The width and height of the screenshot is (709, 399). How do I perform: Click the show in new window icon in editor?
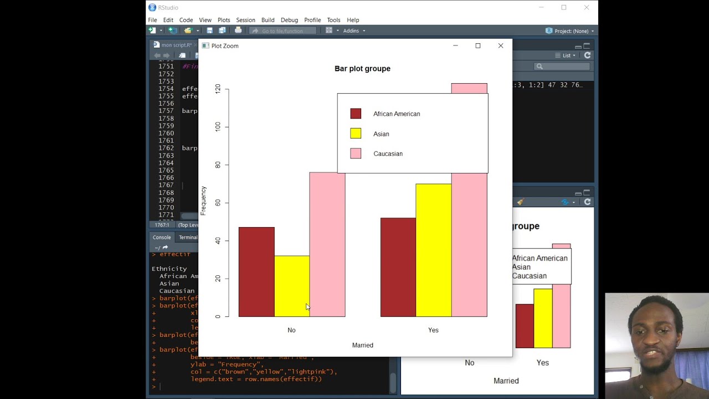coord(182,55)
